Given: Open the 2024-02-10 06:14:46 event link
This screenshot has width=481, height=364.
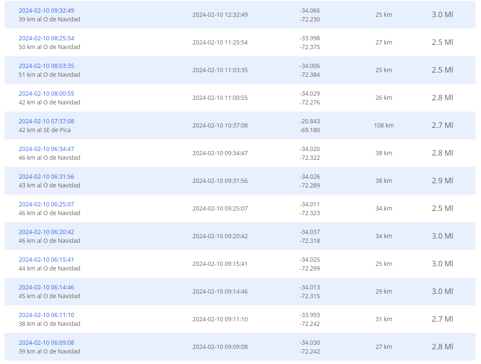Looking at the screenshot, I should [46, 287].
